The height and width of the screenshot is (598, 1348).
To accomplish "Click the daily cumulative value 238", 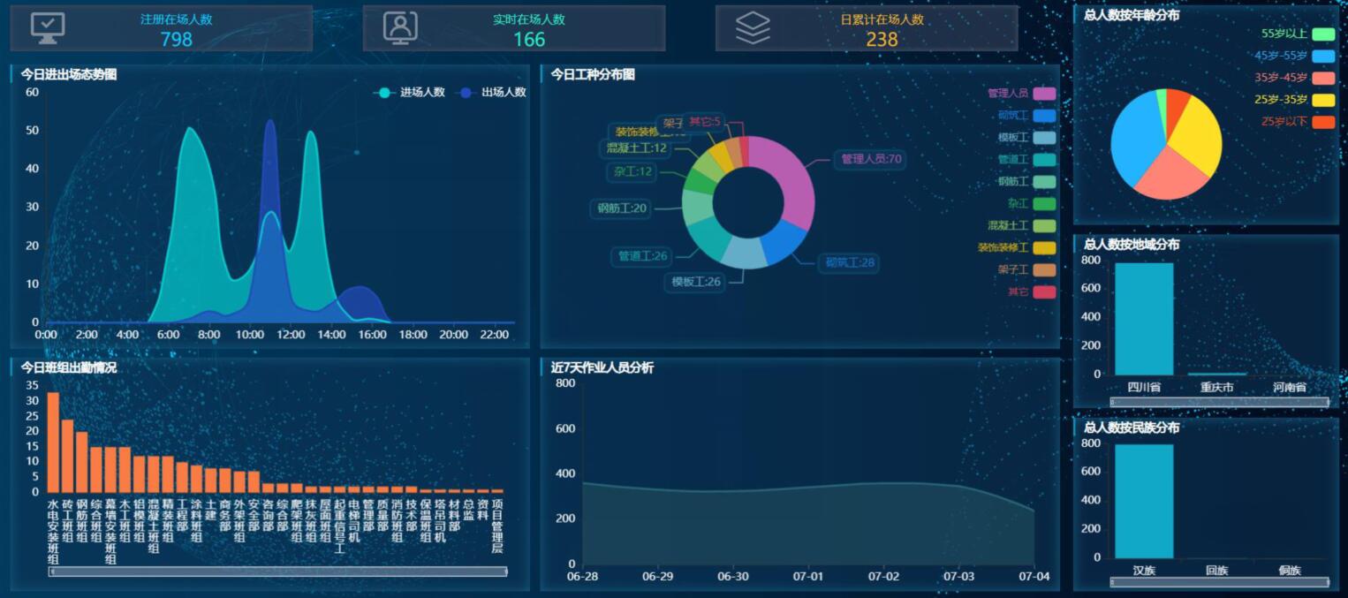I will click(882, 39).
